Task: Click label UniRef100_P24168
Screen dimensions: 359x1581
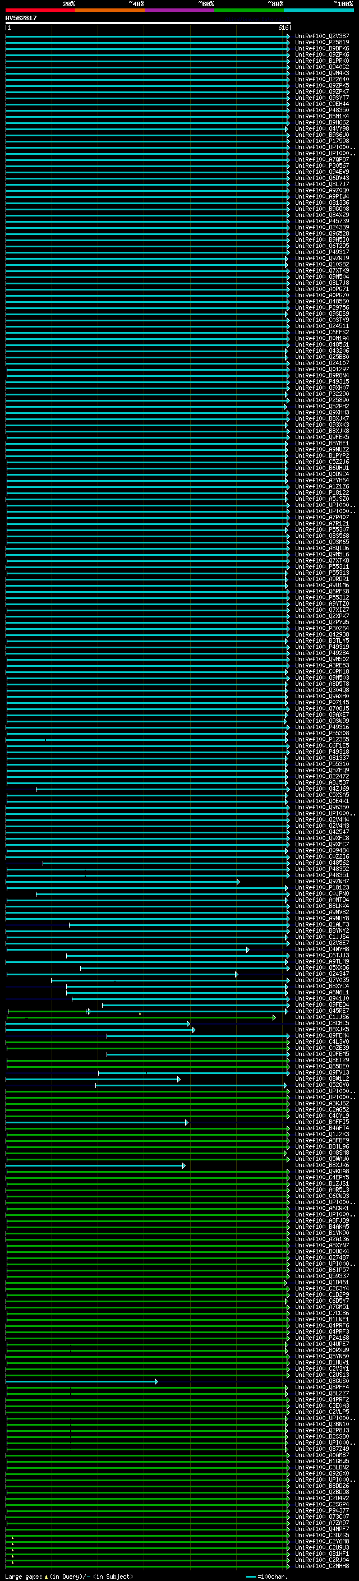Action: (322, 1338)
